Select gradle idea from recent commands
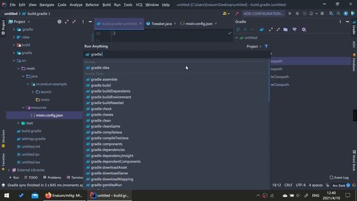Screen dimensions: 357x201 [176, 68]
